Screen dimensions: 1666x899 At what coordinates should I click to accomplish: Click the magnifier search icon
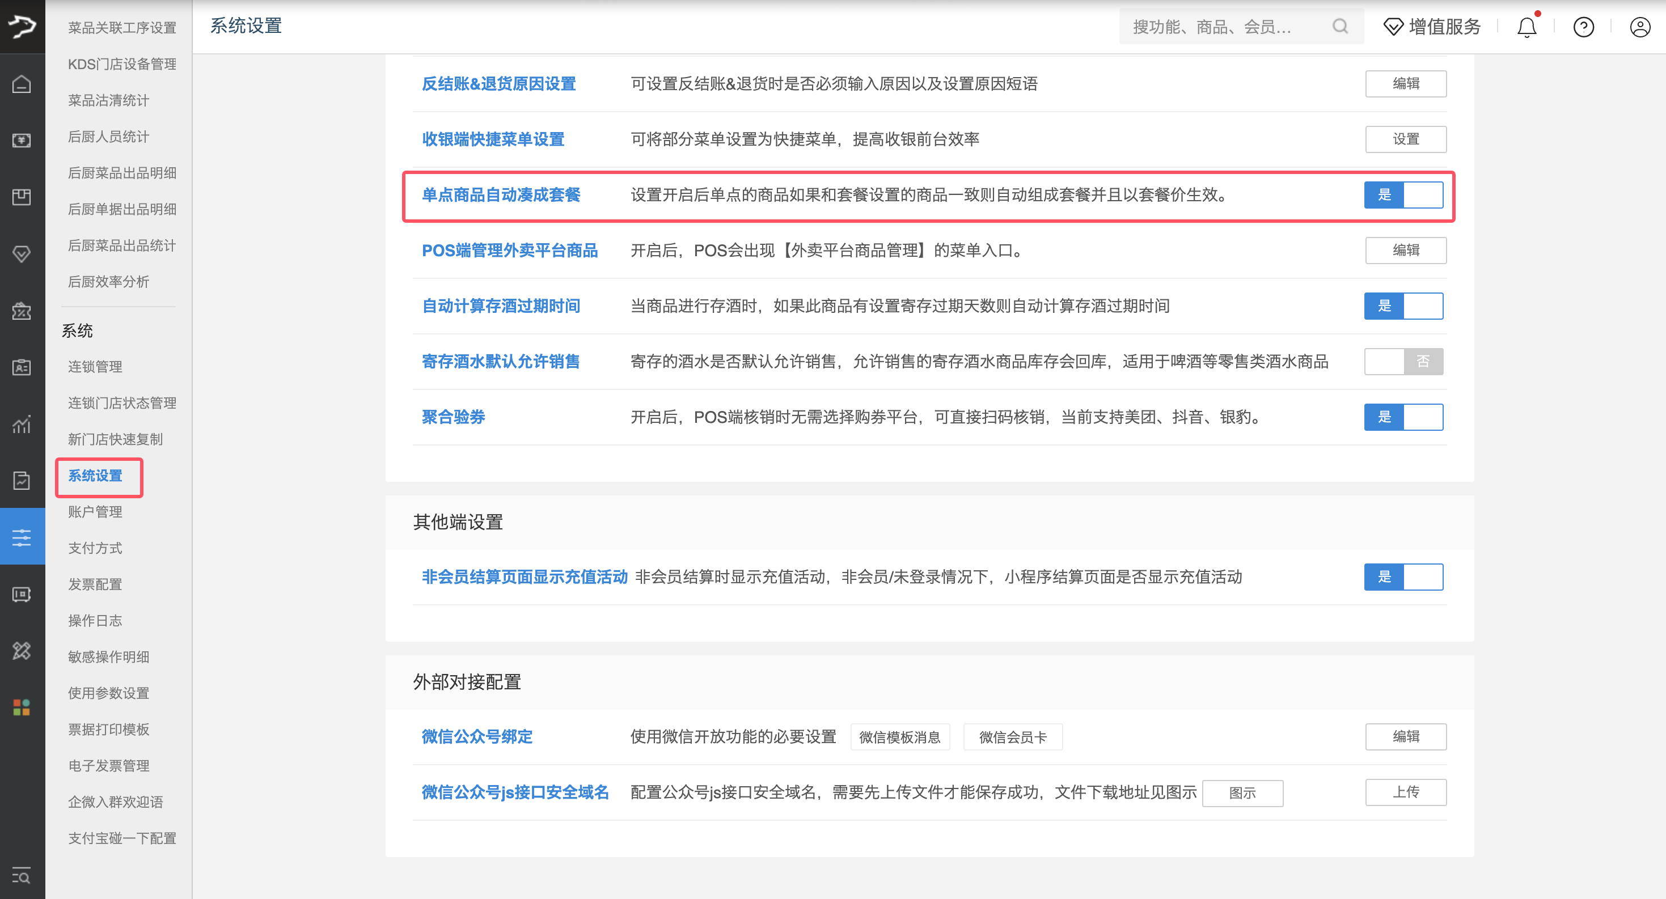coord(1340,27)
